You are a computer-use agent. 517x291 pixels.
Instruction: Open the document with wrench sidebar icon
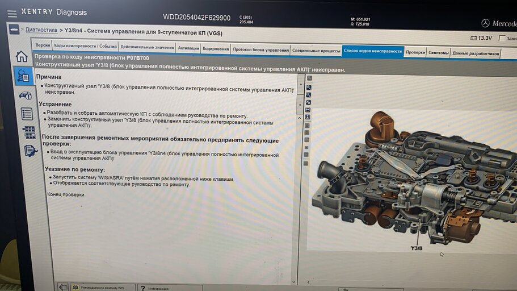pos(31,151)
